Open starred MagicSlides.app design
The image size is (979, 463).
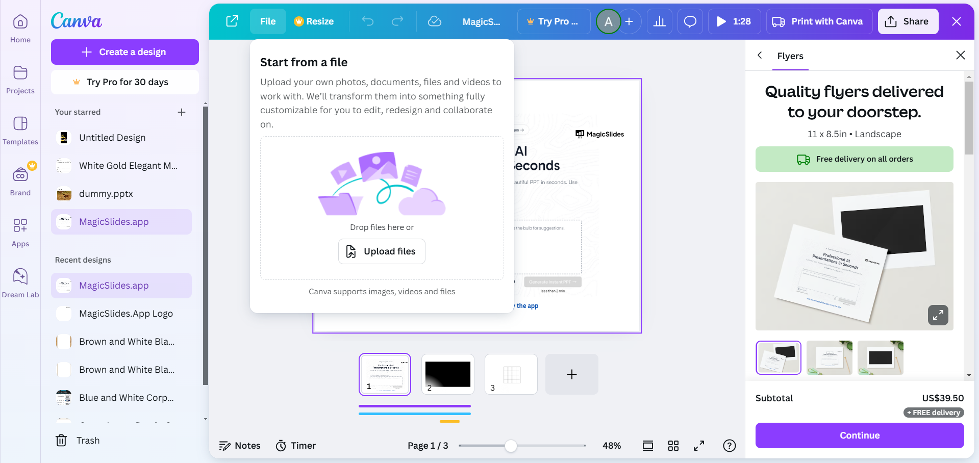121,222
